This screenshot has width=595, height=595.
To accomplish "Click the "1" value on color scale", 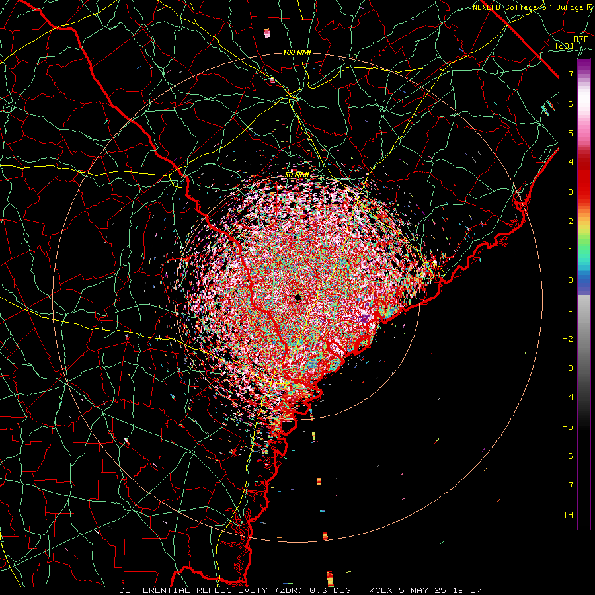I will click(x=571, y=251).
